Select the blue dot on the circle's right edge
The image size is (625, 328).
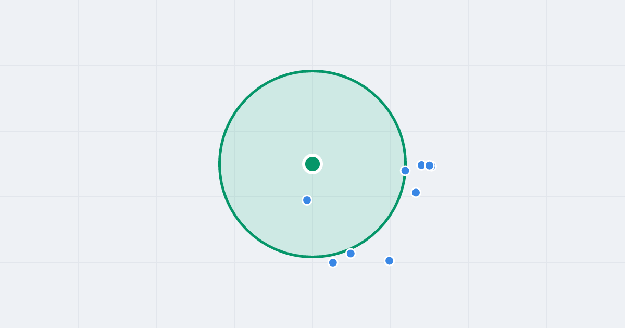pos(405,171)
